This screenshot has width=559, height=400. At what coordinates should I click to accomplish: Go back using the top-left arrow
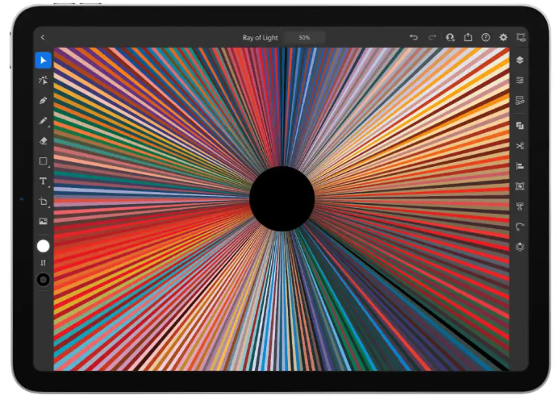click(x=43, y=37)
